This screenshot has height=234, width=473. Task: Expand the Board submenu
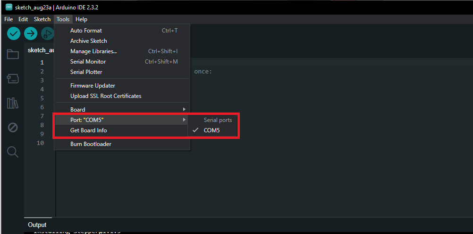tap(122, 110)
